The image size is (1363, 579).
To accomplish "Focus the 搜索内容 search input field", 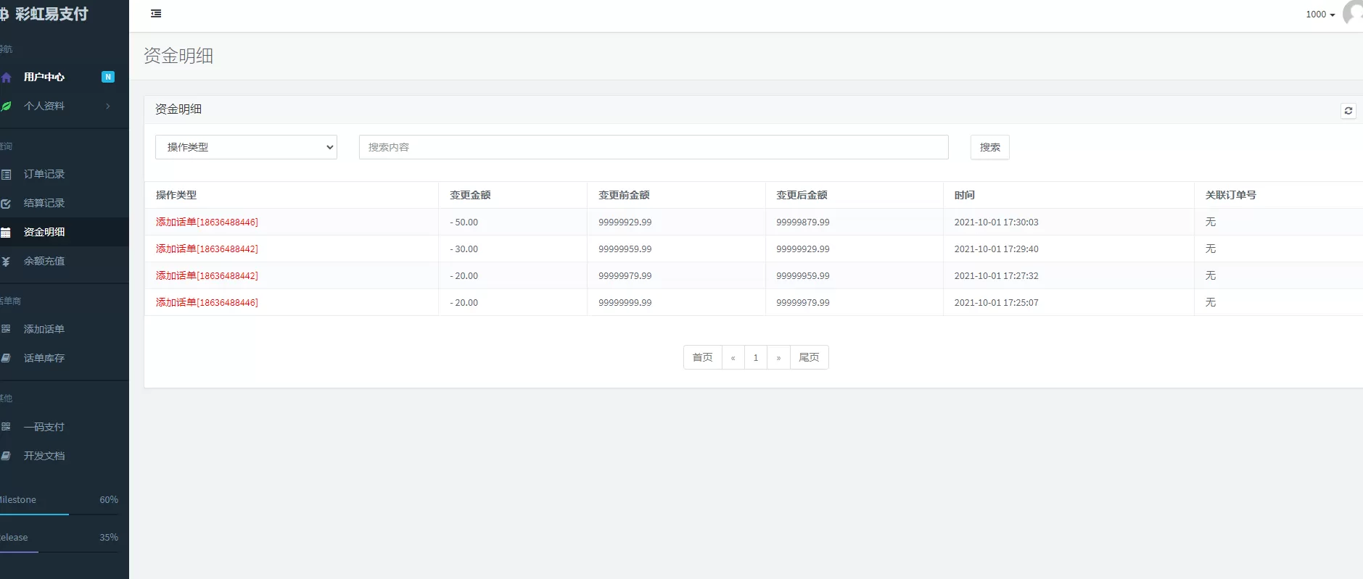I will (x=653, y=147).
